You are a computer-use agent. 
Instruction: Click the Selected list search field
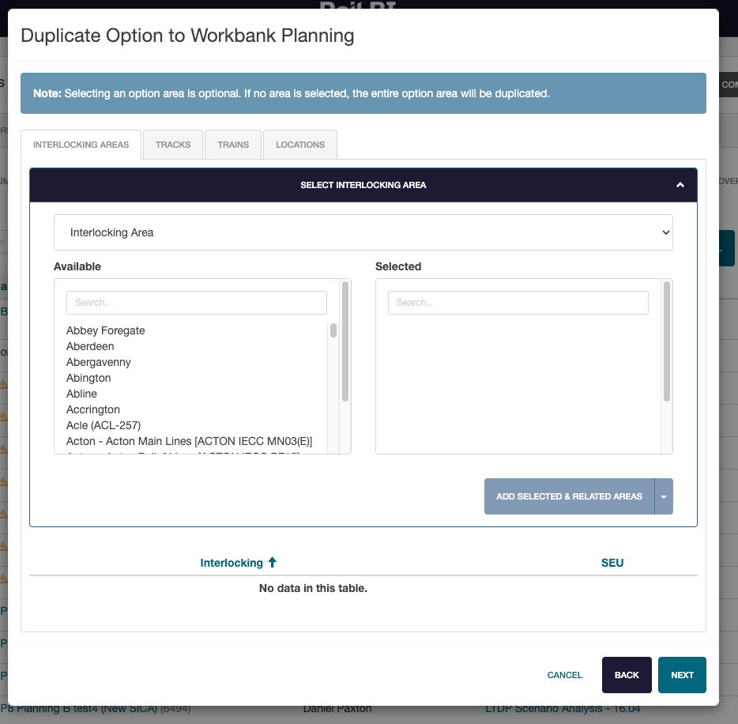pos(518,303)
